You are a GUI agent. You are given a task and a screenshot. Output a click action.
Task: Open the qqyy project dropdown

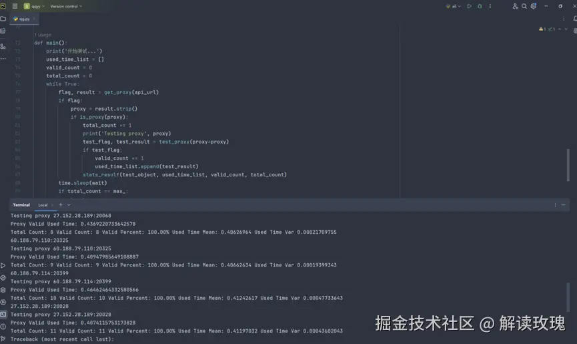pos(34,6)
